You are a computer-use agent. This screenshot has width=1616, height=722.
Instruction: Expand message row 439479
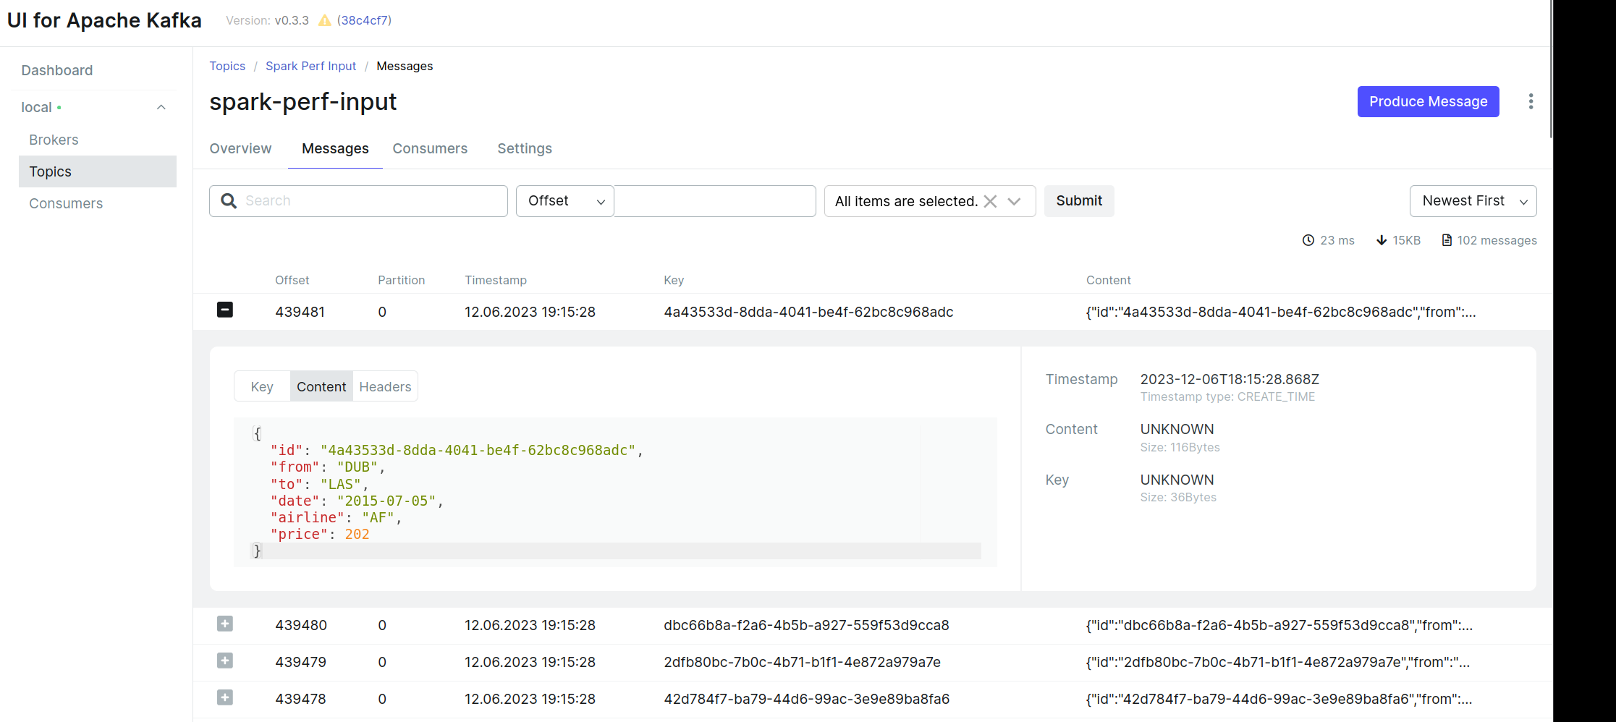click(225, 661)
